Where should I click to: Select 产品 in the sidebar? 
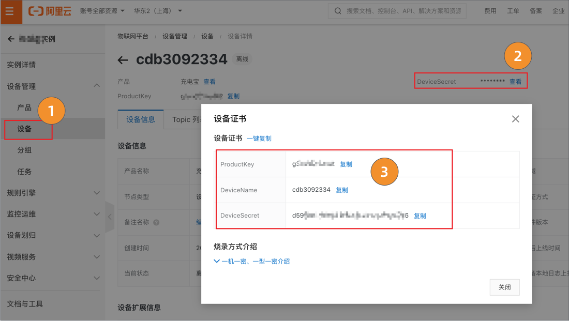coord(24,108)
